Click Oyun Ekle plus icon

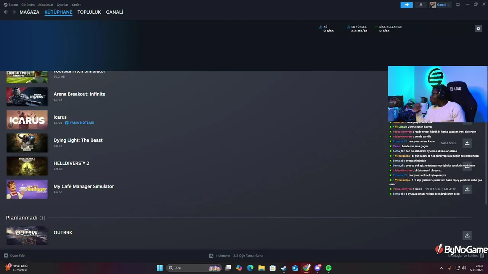point(6,256)
